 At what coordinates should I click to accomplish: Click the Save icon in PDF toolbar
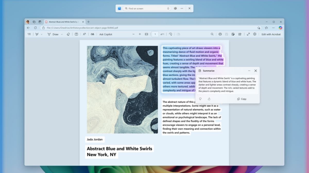227,34
